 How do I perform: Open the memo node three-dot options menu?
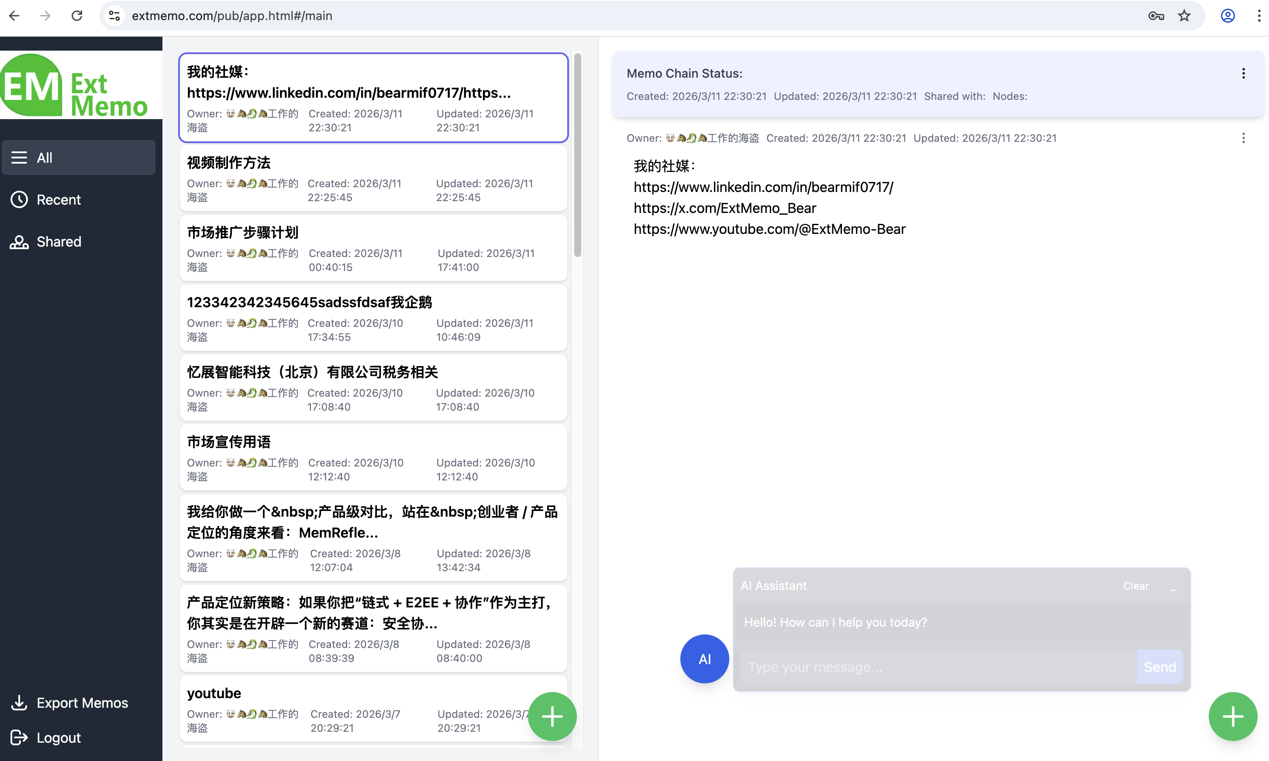tap(1243, 138)
